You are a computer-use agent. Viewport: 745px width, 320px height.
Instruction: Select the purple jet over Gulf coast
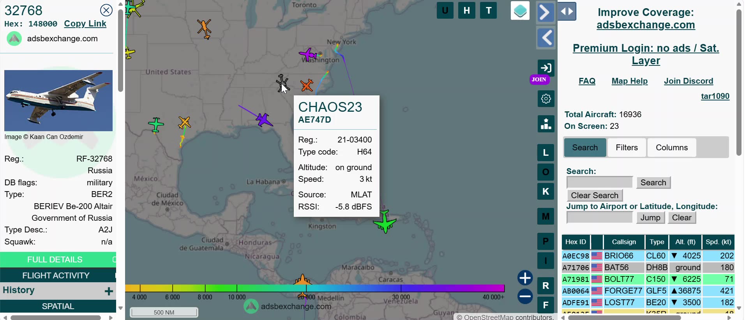pos(264,120)
